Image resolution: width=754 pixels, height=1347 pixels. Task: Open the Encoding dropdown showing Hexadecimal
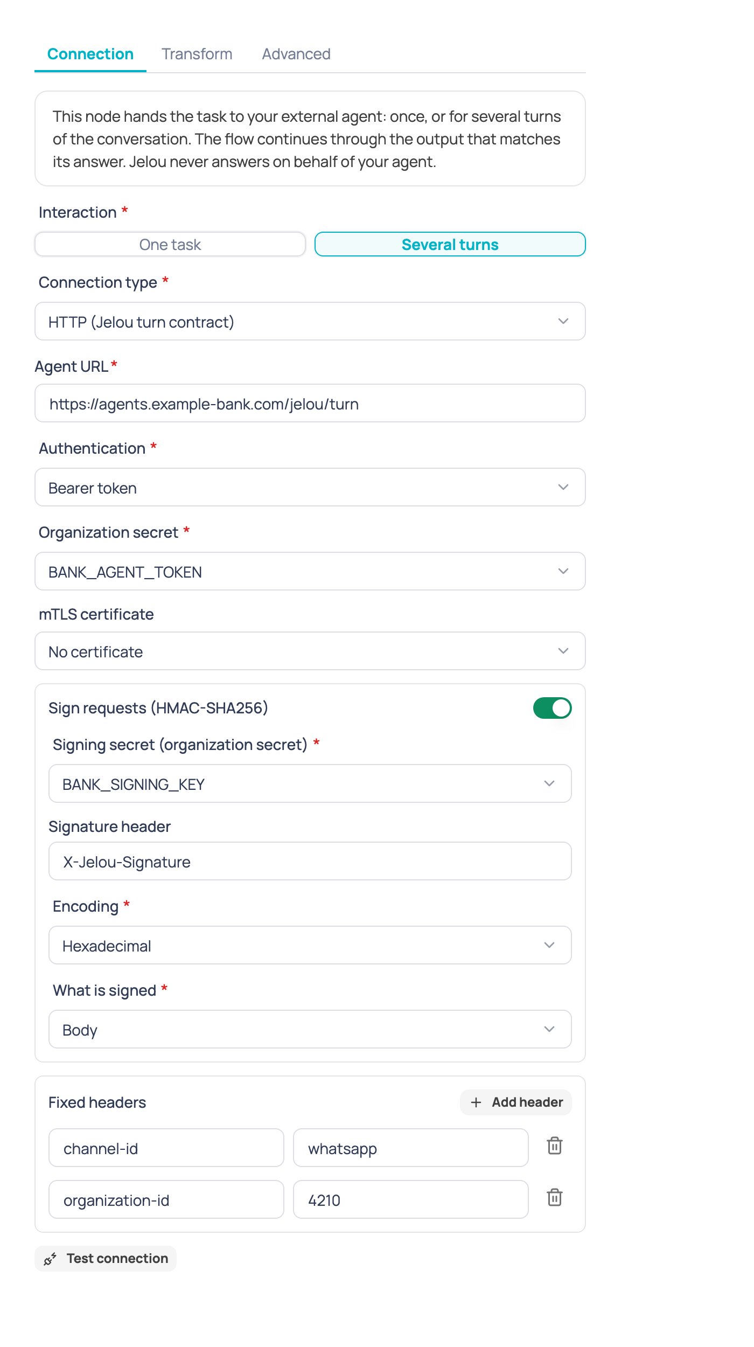310,945
